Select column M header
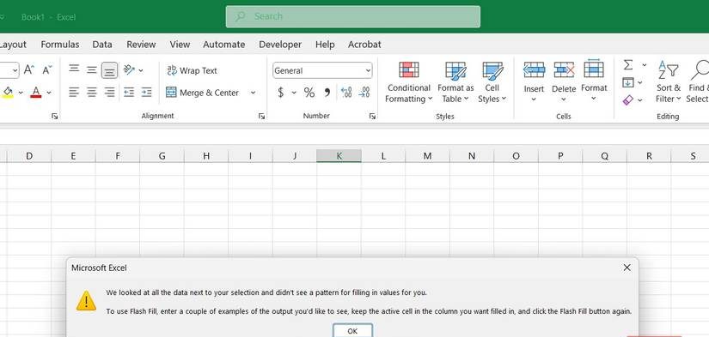This screenshot has width=709, height=337. (x=427, y=156)
